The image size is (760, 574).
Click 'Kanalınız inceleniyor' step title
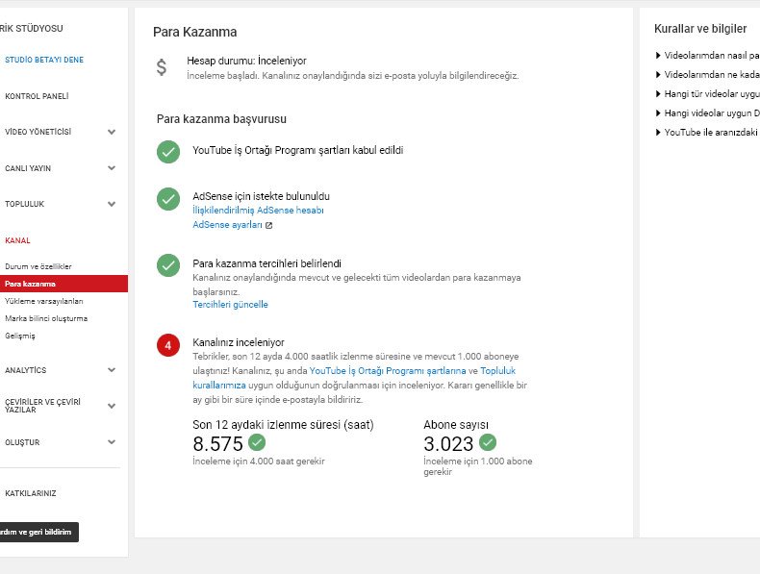coord(239,342)
